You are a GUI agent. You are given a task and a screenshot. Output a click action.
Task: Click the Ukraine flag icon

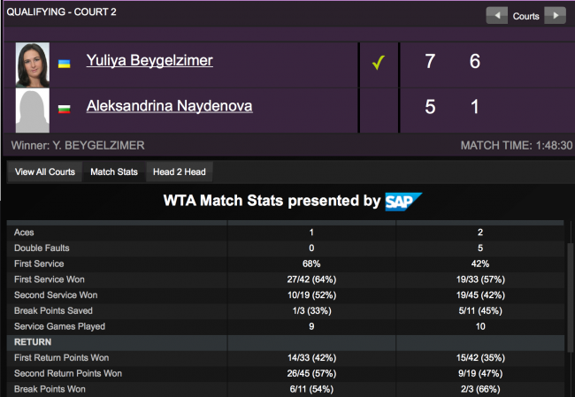point(64,64)
